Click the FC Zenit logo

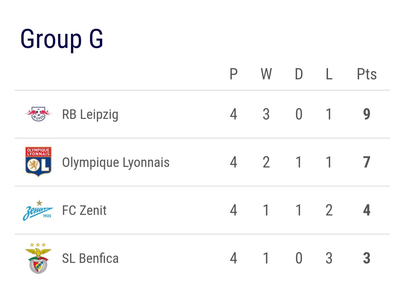[38, 210]
